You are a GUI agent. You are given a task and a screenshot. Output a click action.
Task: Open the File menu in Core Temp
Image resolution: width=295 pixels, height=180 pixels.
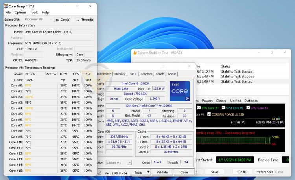(x=8, y=13)
